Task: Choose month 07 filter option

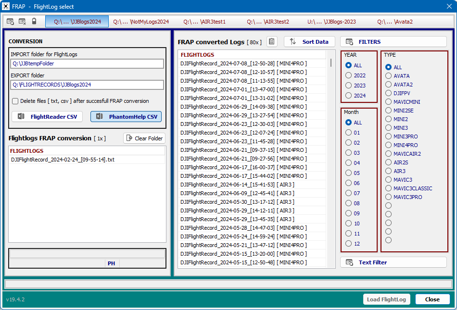Action: coord(349,193)
